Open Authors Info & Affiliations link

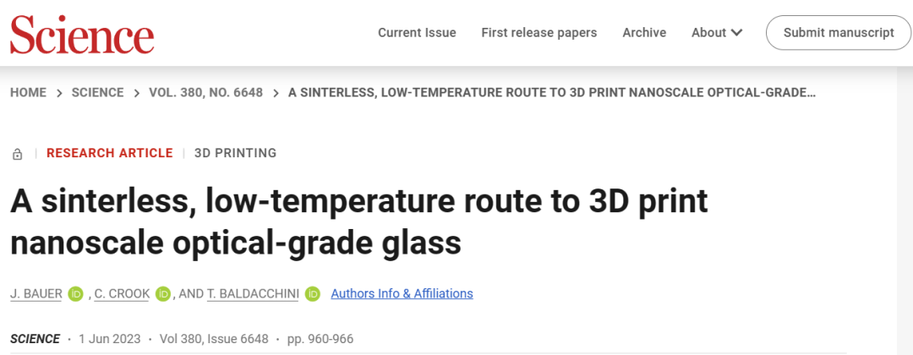(402, 293)
